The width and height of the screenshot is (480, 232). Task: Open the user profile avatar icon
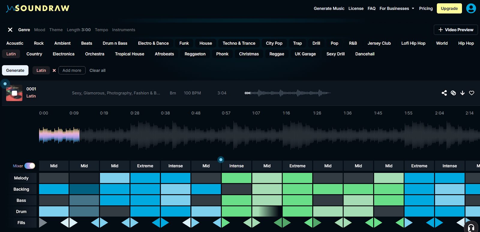(471, 8)
